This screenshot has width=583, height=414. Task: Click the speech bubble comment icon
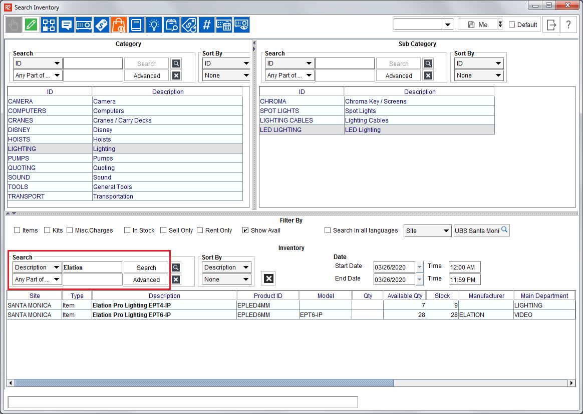(66, 24)
